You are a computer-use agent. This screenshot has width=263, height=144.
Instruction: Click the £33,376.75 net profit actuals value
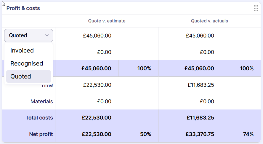(200, 134)
